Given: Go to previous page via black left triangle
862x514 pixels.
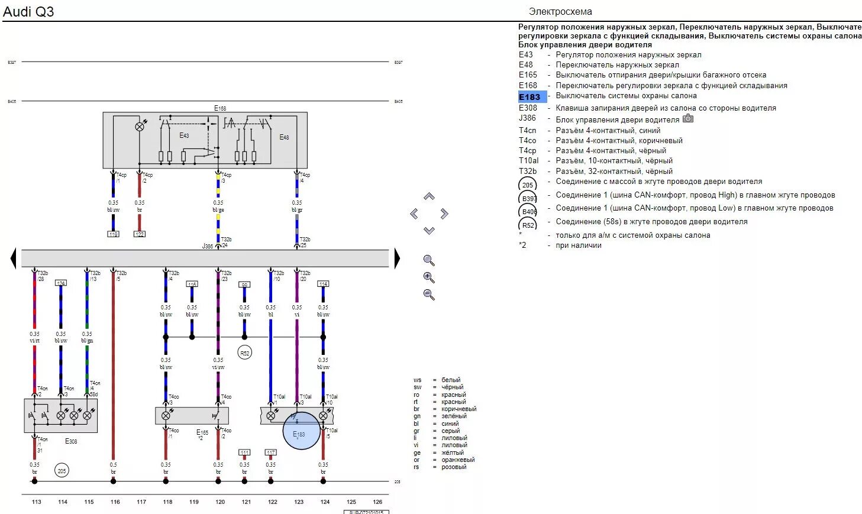Looking at the screenshot, I should [x=13, y=258].
